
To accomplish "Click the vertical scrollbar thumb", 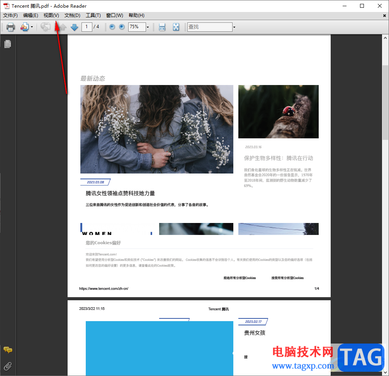I will (x=385, y=102).
